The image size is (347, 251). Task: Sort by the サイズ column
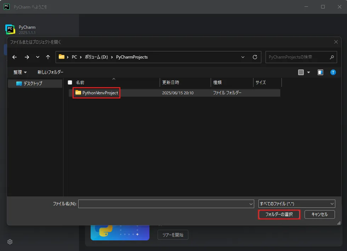tap(261, 82)
